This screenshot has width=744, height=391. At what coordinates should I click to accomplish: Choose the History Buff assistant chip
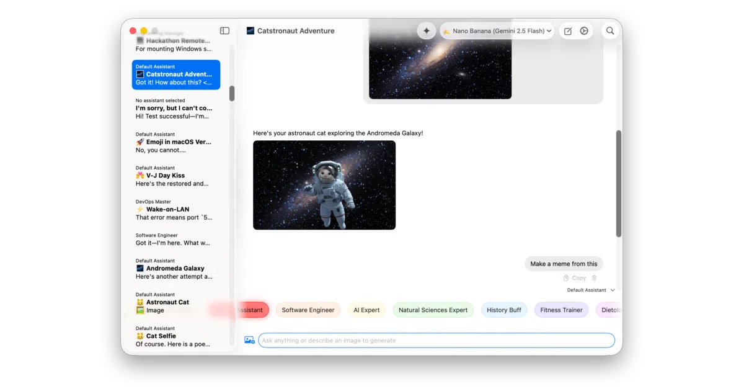tap(504, 310)
